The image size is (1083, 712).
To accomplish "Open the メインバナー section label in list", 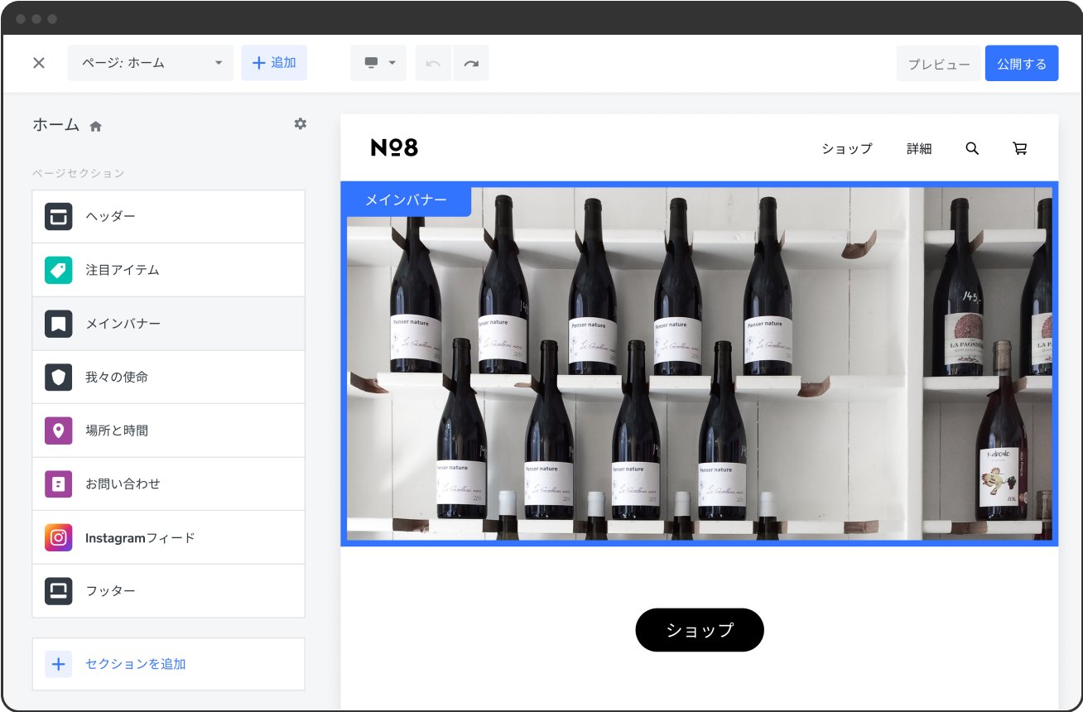I will [x=123, y=324].
